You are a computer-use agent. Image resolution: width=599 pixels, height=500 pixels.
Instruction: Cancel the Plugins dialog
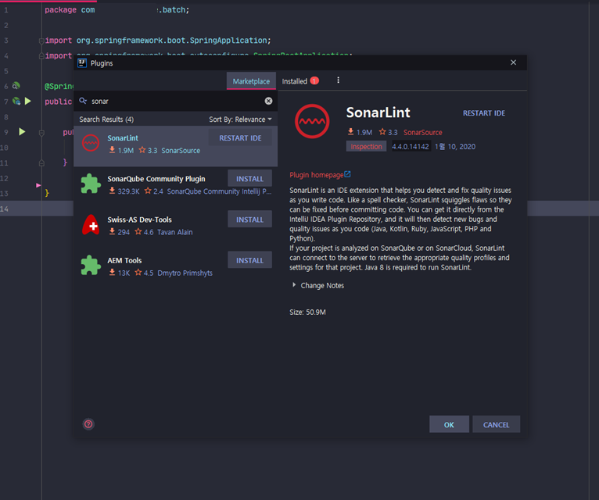(496, 424)
